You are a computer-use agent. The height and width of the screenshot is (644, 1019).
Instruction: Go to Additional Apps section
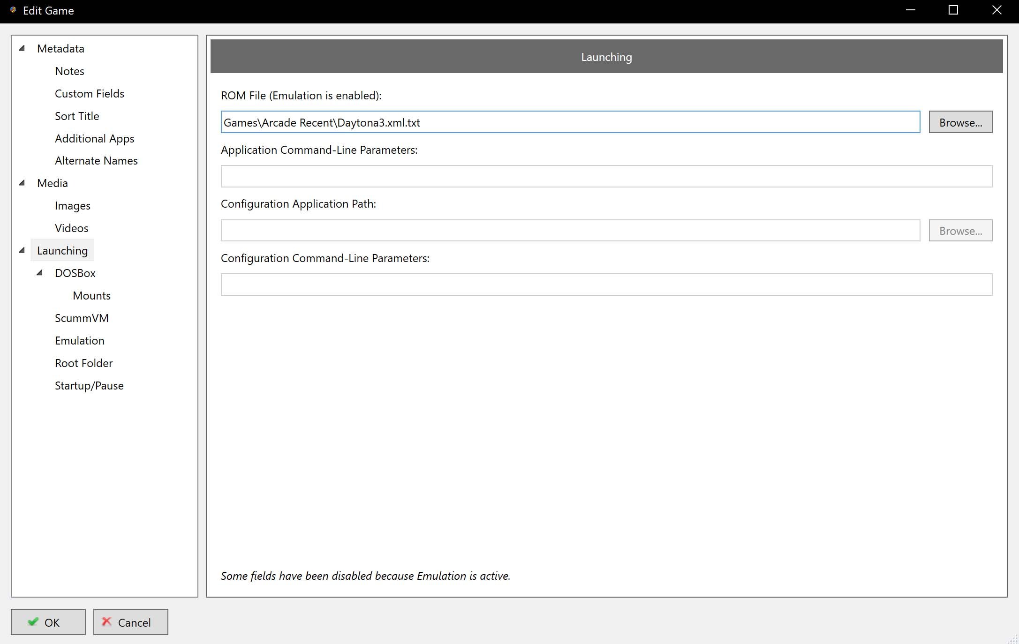click(94, 139)
